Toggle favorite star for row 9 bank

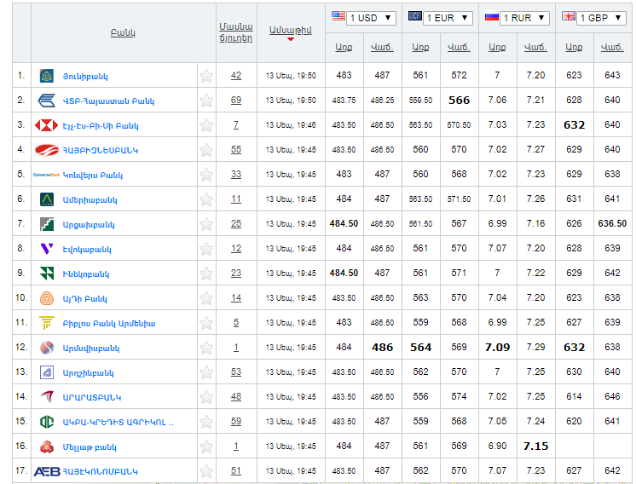(206, 274)
